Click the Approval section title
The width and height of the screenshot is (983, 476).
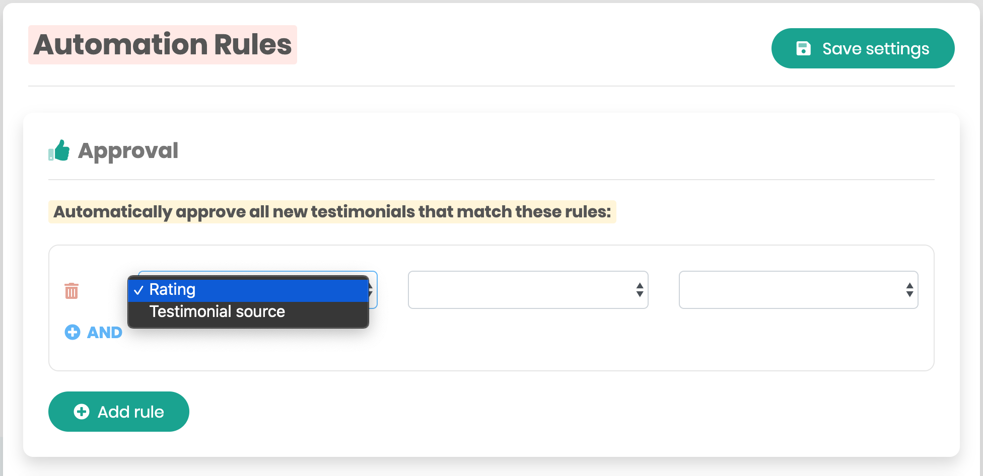(x=128, y=151)
